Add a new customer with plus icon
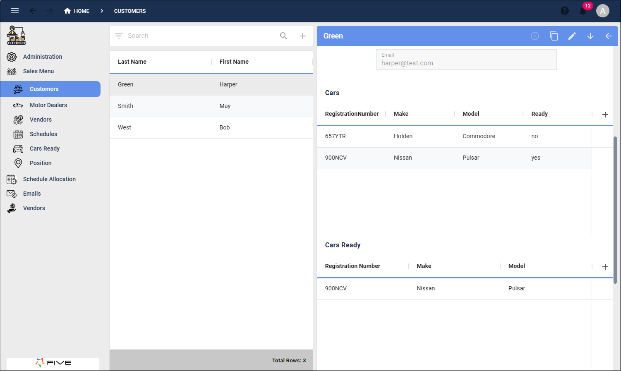Viewport: 621px width, 371px height. point(303,36)
